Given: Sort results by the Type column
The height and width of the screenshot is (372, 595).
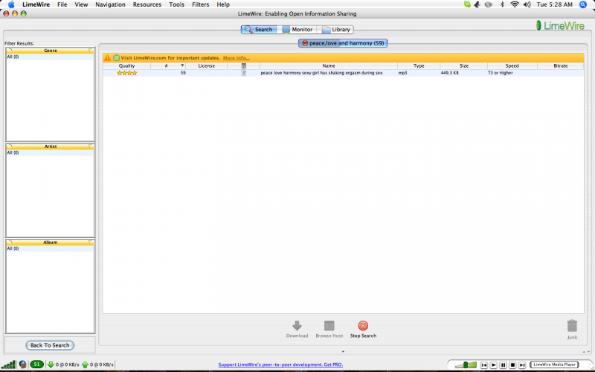Looking at the screenshot, I should pos(419,65).
